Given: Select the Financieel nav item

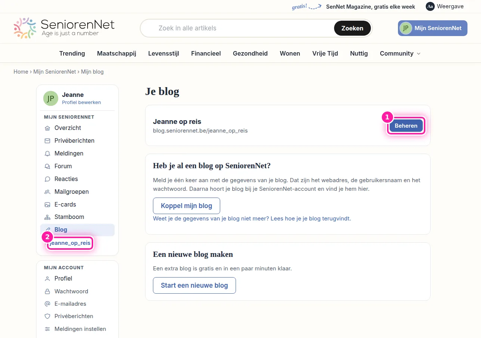Looking at the screenshot, I should point(206,53).
